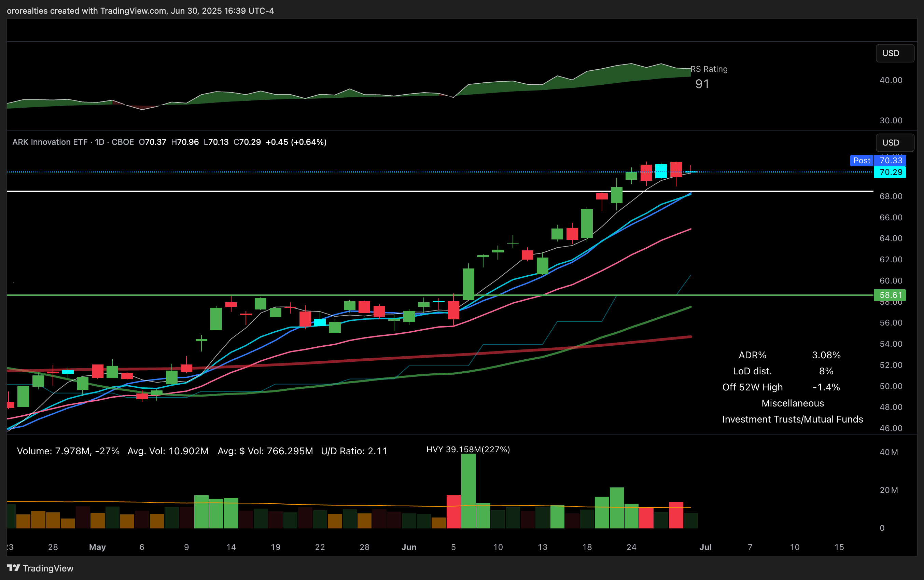The height and width of the screenshot is (580, 924).
Task: Click the USD currency button in RS pane
Action: tap(895, 53)
